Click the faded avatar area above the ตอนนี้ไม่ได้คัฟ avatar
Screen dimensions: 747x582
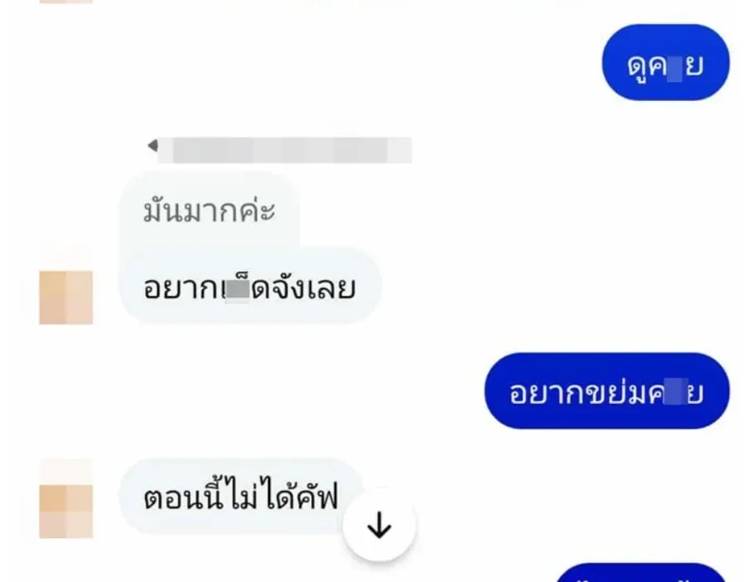65,472
